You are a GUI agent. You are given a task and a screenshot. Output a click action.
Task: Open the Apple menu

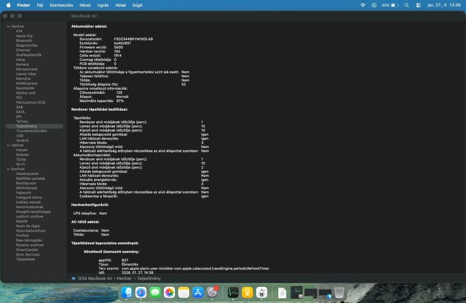coord(9,5)
